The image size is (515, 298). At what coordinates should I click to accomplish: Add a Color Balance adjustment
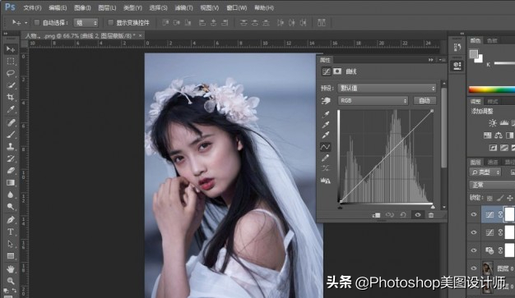point(499,135)
